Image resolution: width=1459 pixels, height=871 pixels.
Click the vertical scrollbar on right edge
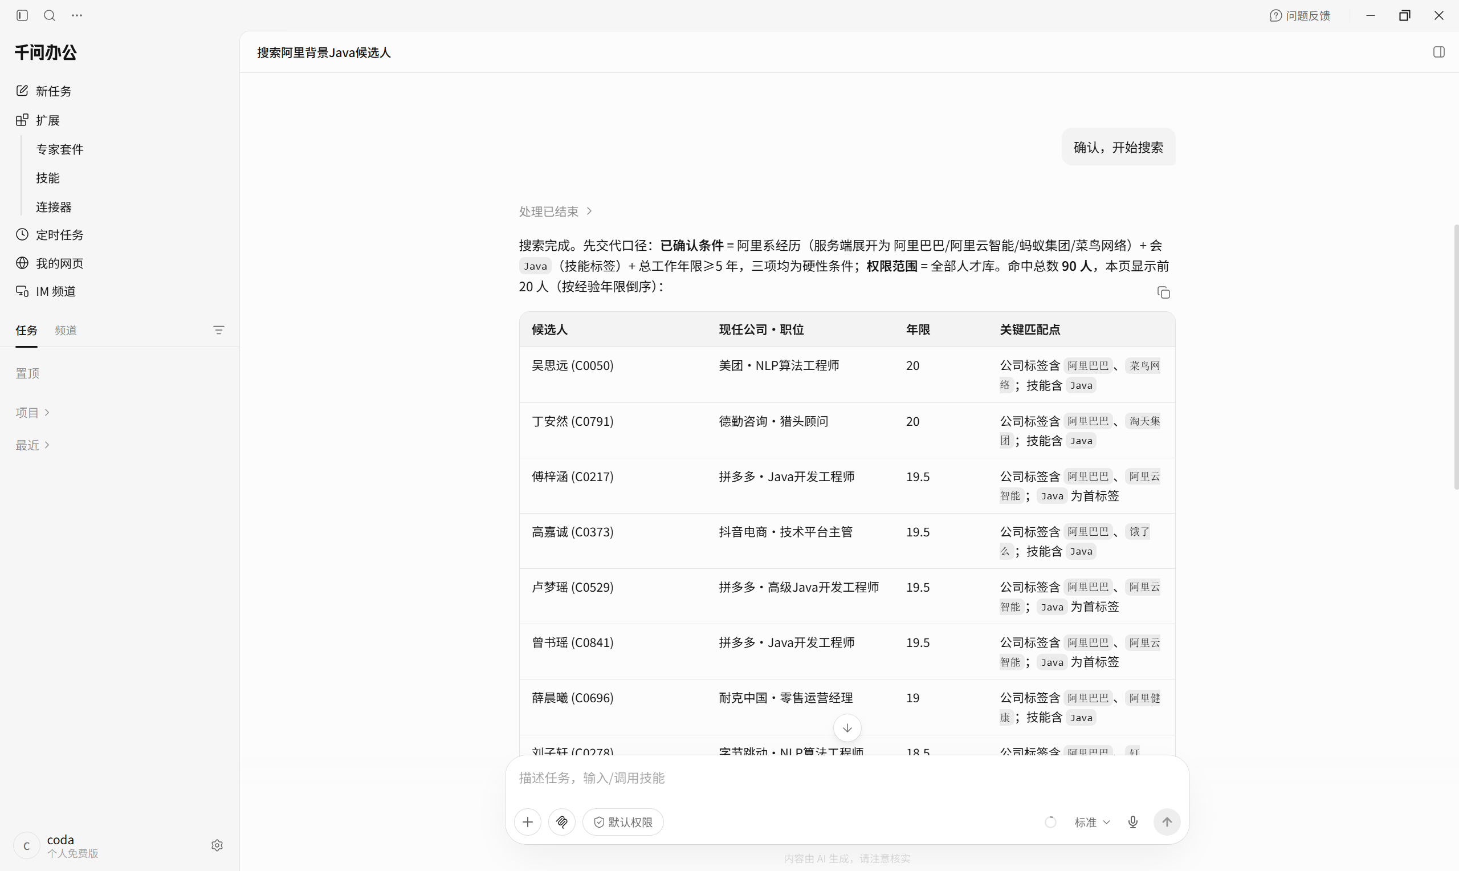1456,356
